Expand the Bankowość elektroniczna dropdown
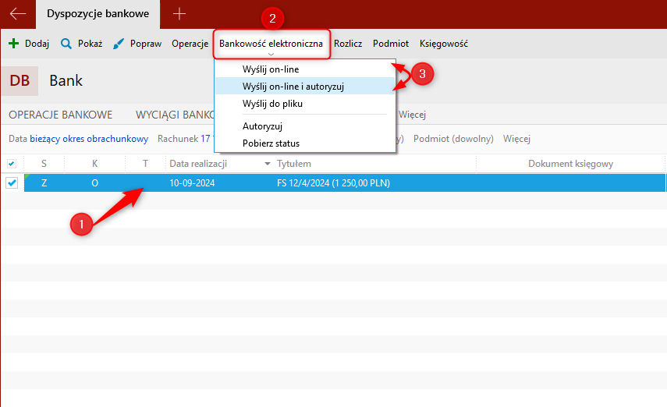This screenshot has height=407, width=667. pos(271,44)
